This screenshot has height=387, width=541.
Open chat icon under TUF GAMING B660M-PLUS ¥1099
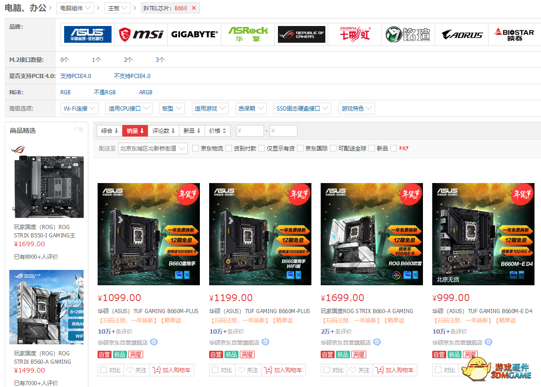point(154,342)
